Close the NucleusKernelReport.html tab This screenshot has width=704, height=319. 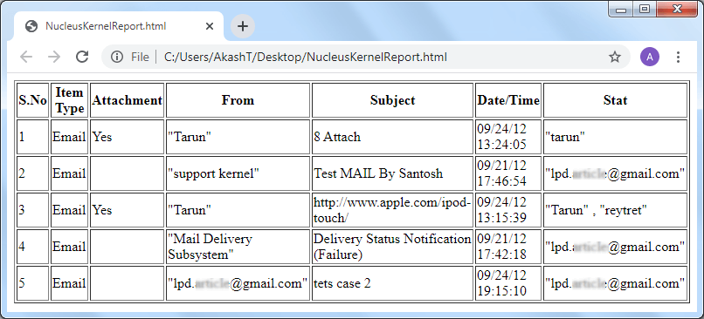pos(210,26)
